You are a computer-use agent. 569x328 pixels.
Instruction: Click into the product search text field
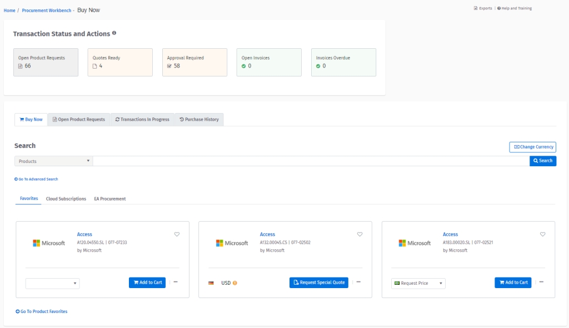coord(311,161)
